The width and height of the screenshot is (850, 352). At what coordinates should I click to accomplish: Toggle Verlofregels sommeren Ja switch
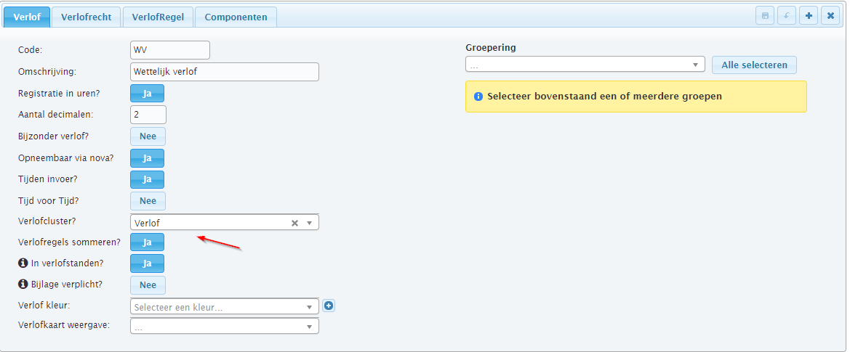click(x=147, y=242)
